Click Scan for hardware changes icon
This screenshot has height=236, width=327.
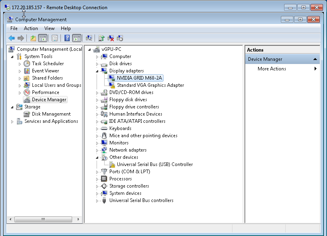[x=89, y=38]
